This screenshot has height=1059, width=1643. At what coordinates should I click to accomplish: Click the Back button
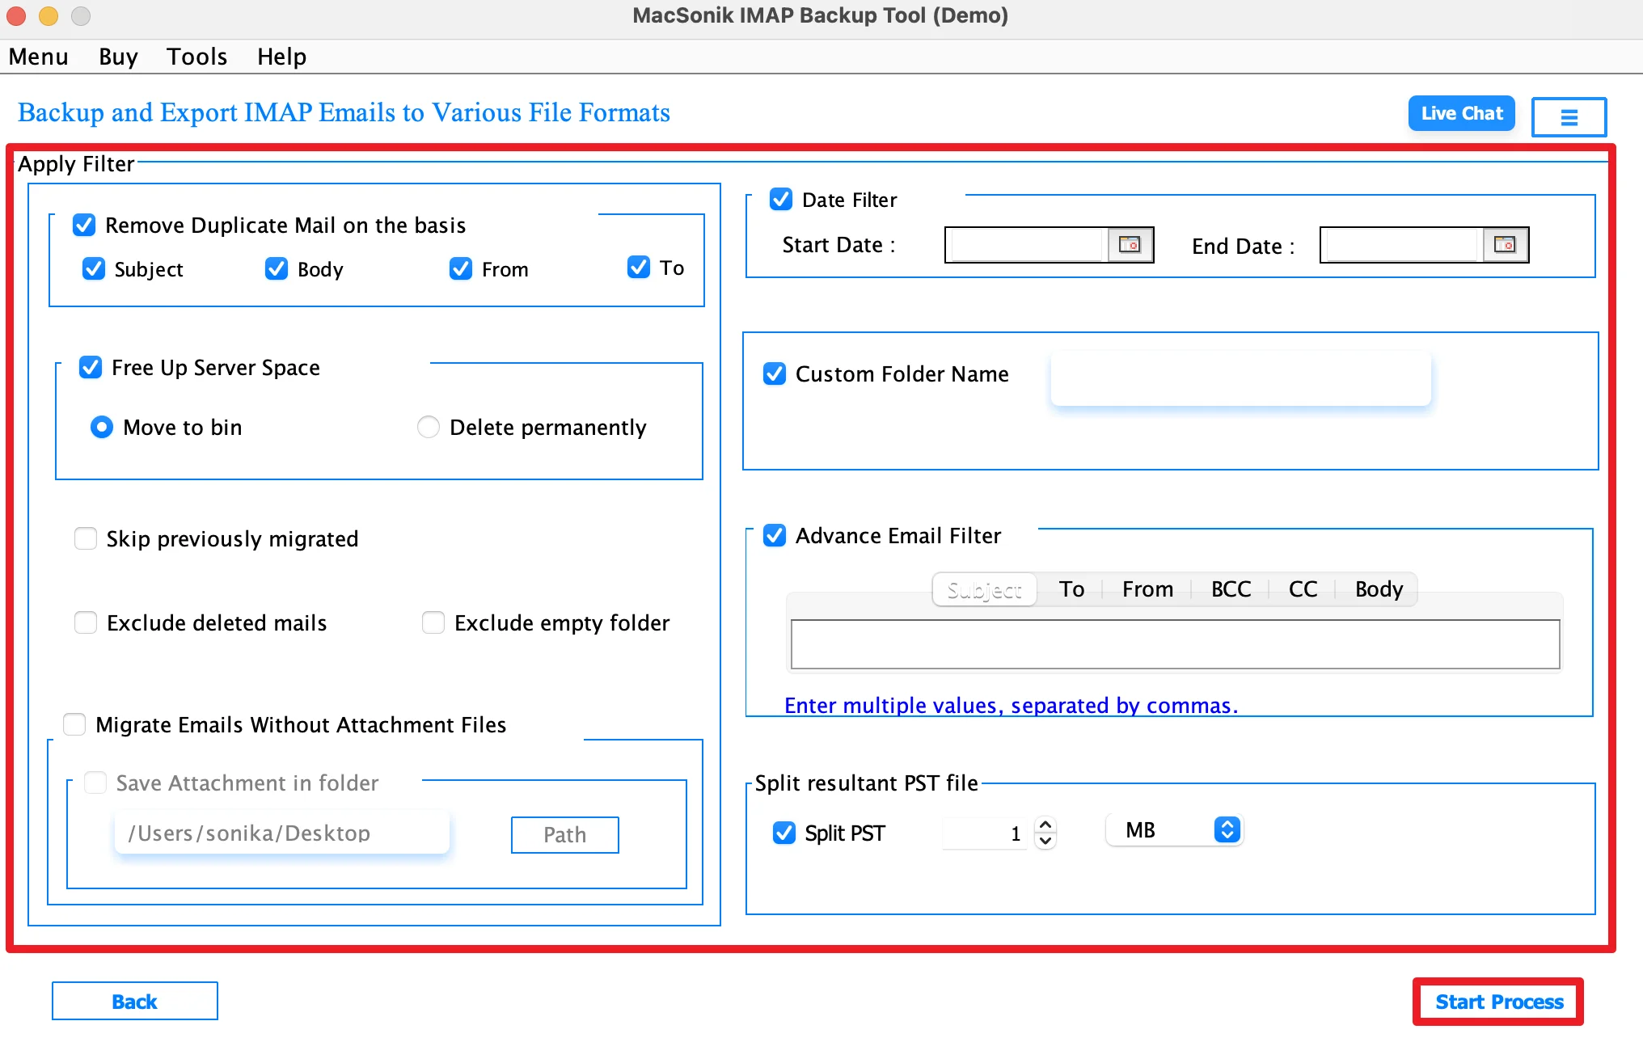coord(135,1002)
